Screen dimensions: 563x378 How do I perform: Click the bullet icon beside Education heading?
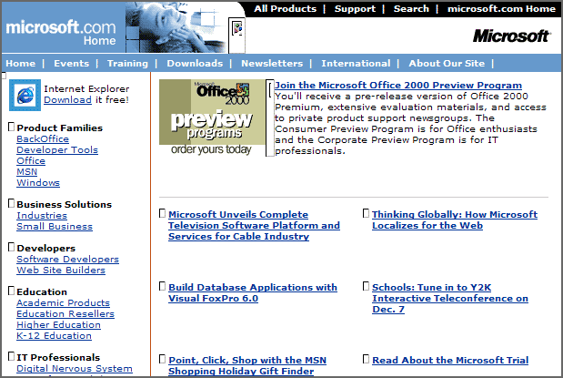(11, 291)
